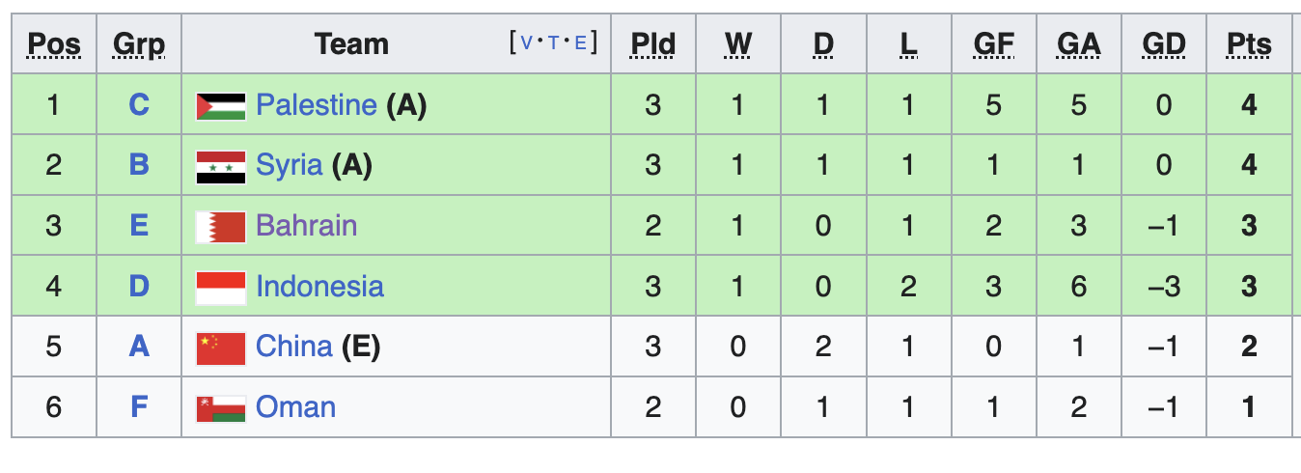The width and height of the screenshot is (1301, 473).
Task: Open the Indonesia team link
Action: (x=319, y=287)
